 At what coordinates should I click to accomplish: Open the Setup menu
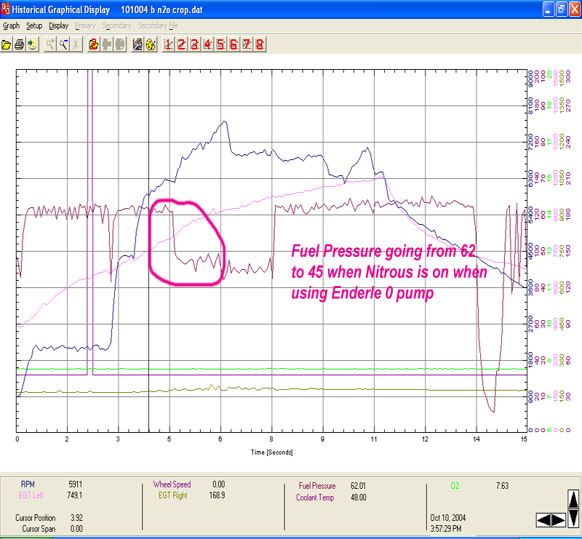click(34, 25)
